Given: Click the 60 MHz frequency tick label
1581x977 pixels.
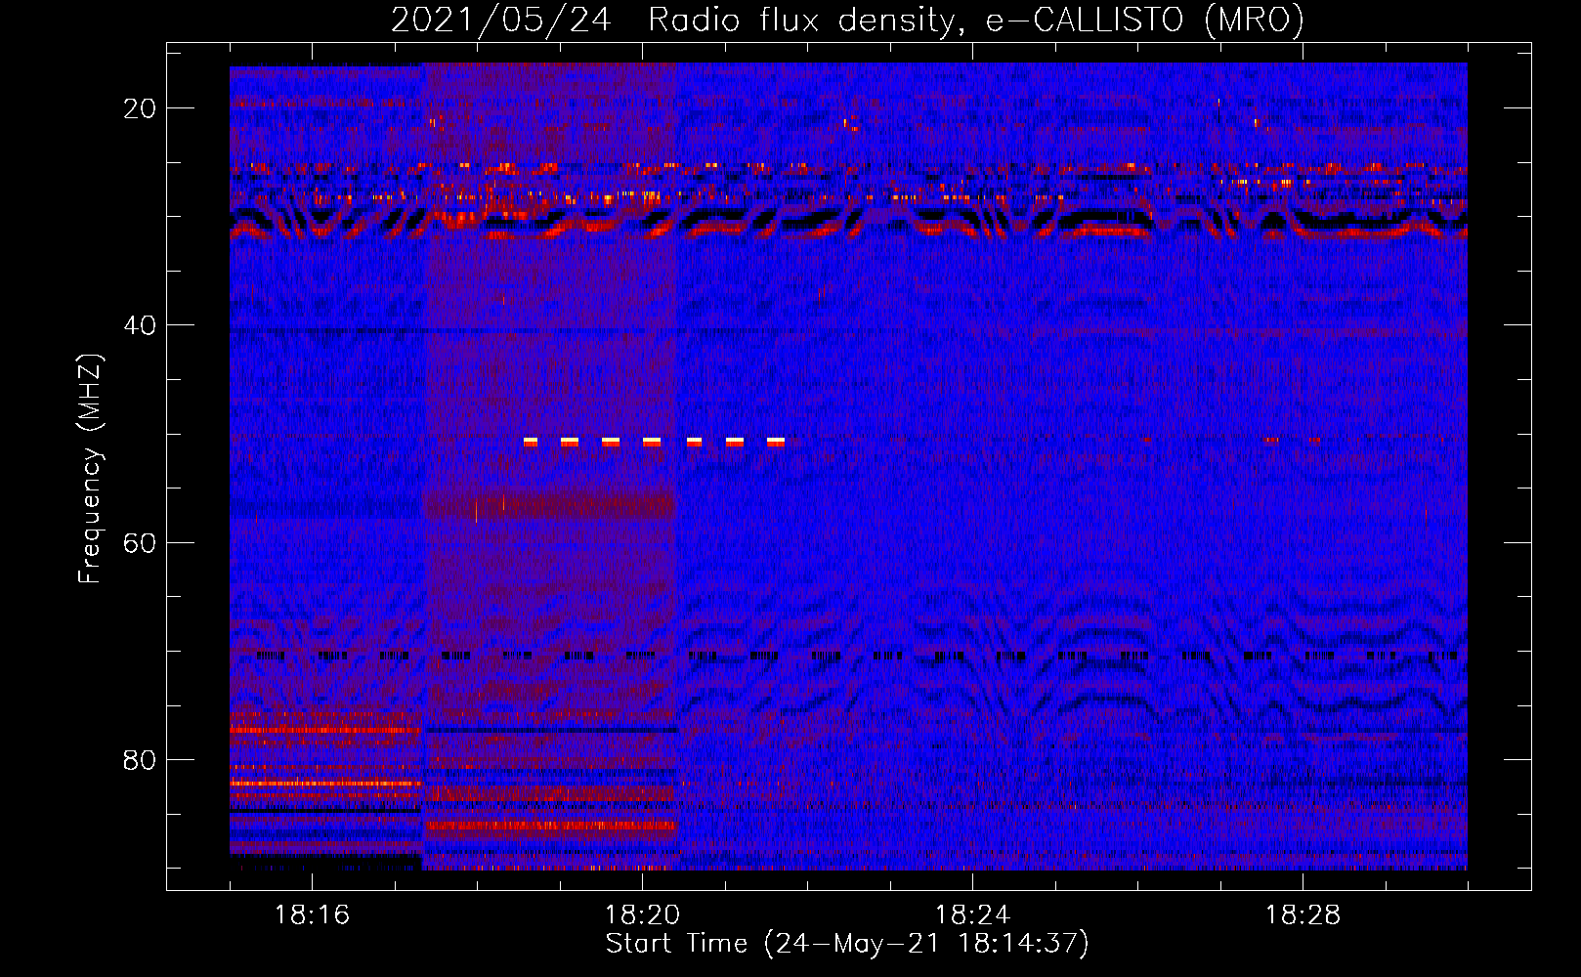Looking at the screenshot, I should (140, 542).
